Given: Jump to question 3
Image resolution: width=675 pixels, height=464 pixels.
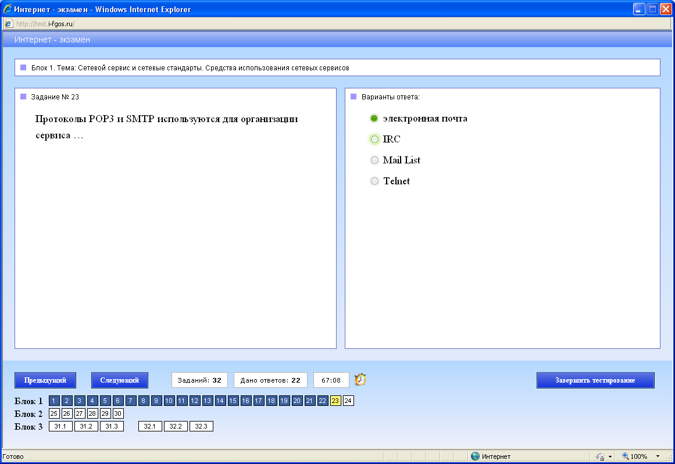Looking at the screenshot, I should [x=79, y=401].
